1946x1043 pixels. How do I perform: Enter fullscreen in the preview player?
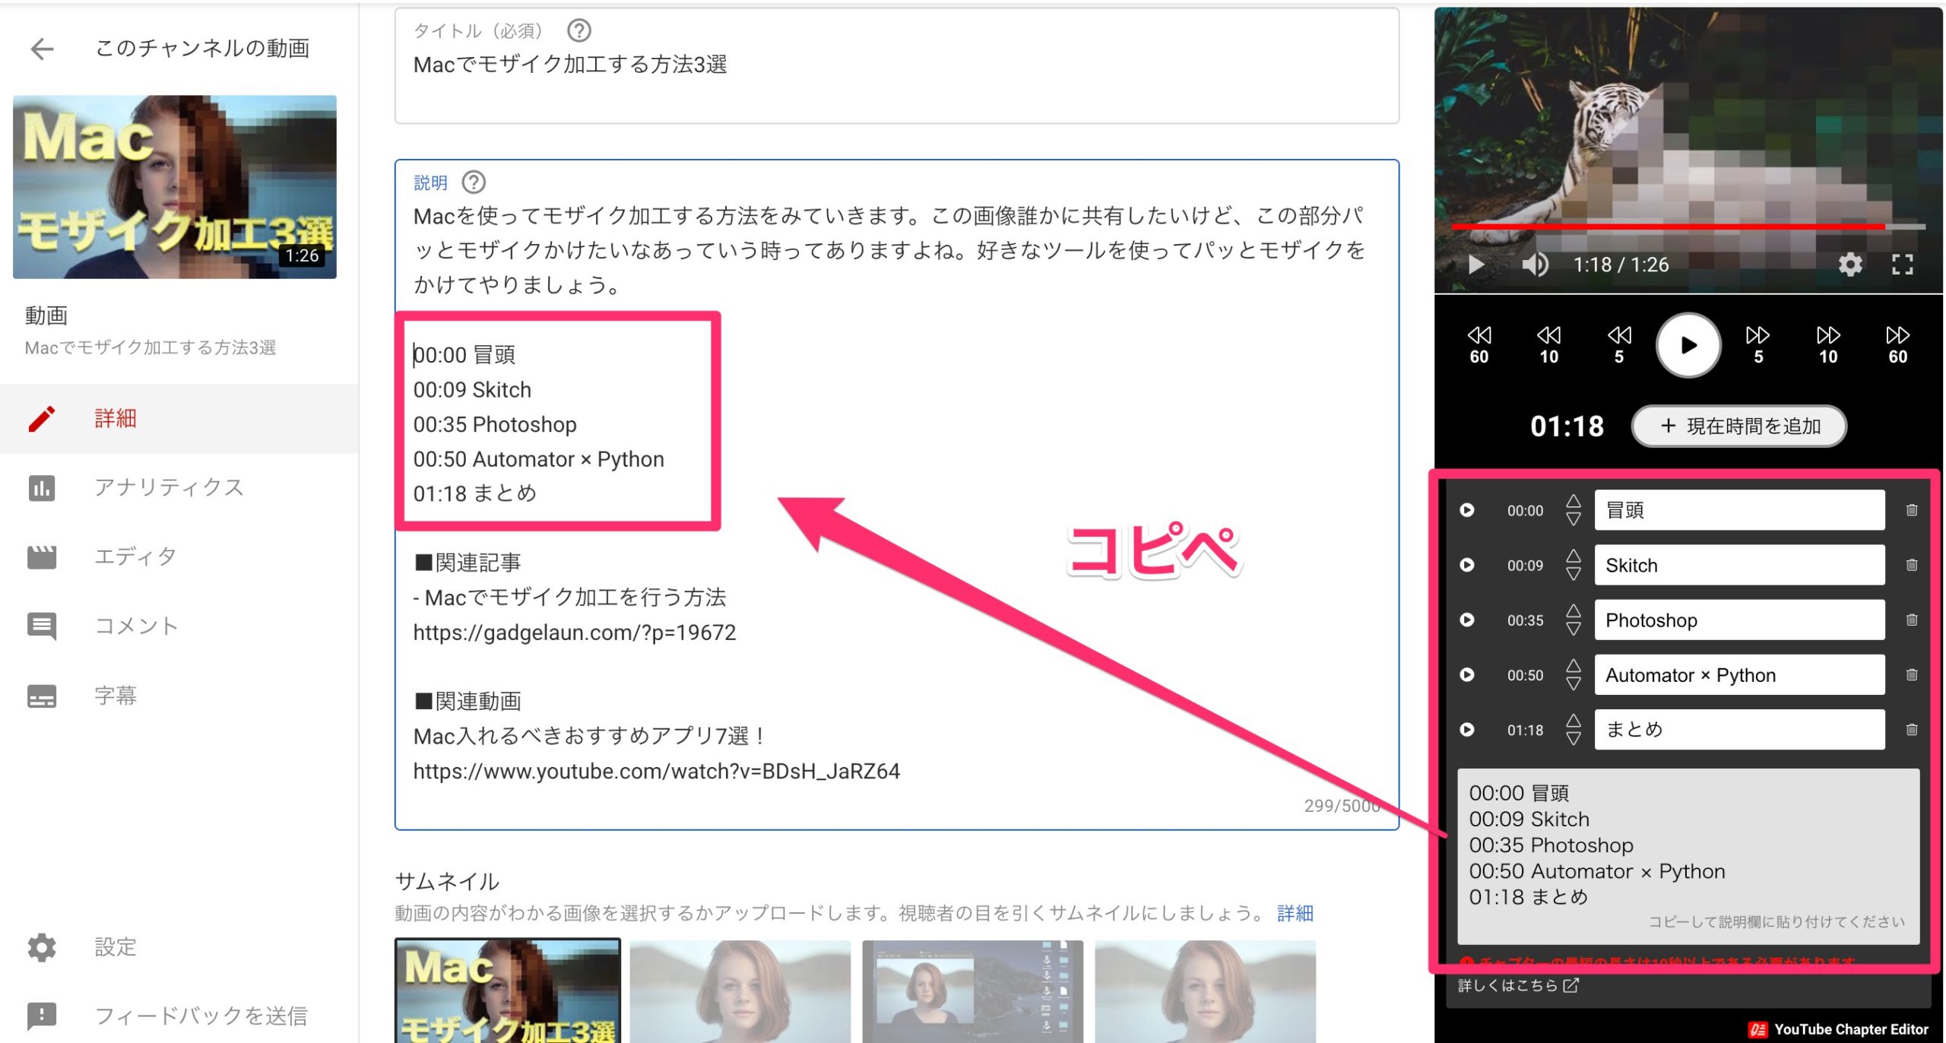(1902, 265)
